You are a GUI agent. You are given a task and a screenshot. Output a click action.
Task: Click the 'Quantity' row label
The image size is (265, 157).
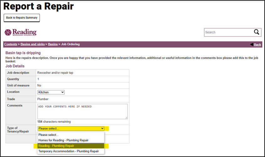[x=13, y=79]
